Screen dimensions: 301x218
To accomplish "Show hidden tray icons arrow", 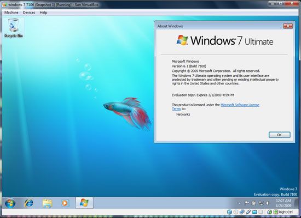I will coord(240,203).
